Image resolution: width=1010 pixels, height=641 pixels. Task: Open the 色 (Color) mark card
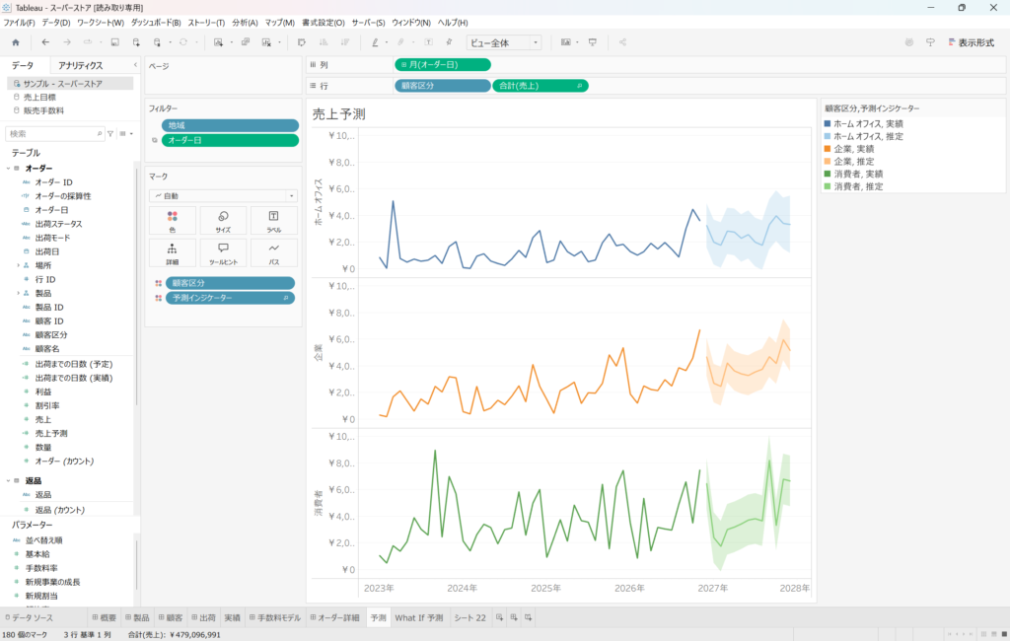pos(172,220)
